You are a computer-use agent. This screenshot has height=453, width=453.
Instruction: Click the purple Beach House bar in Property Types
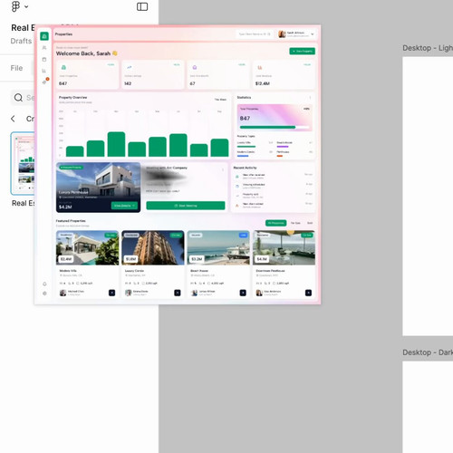[x=283, y=147]
